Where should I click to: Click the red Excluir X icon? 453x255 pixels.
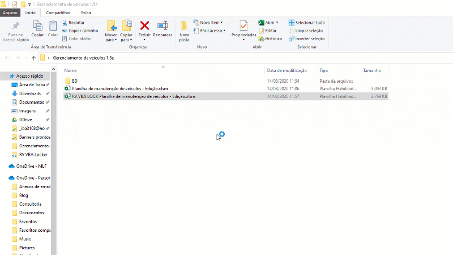coord(144,25)
